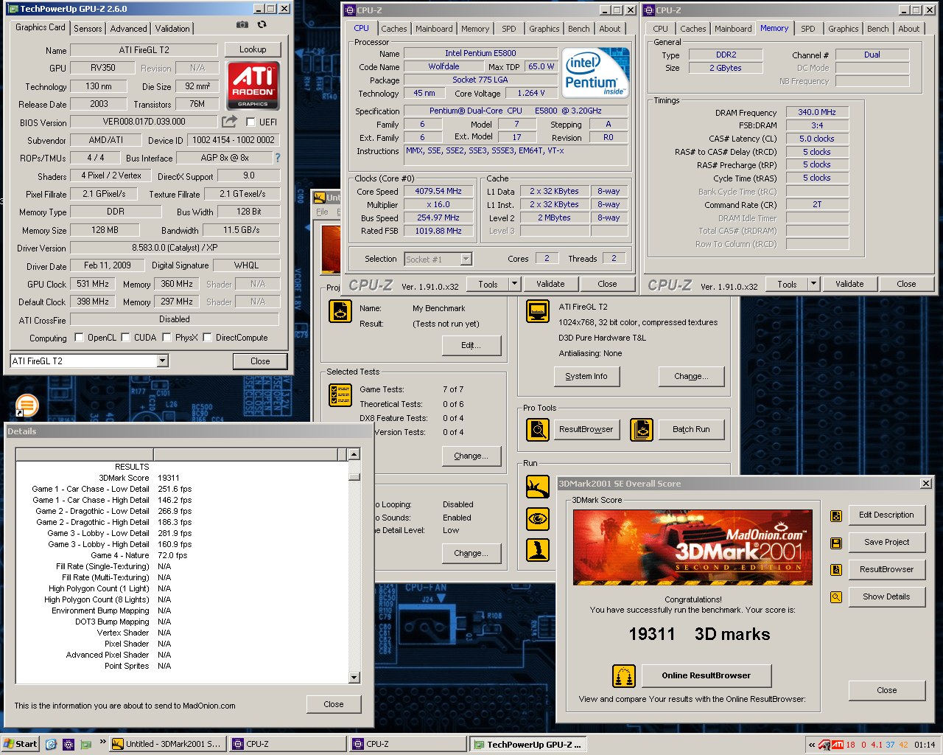Open Tools dropdown arrow in CPU tab window
This screenshot has height=755, width=943.
tap(514, 284)
